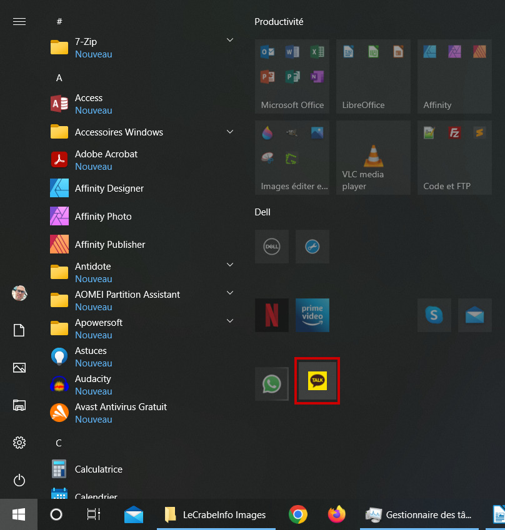Open Documents from the Start sidebar
Screen dimensions: 505x530
(x=19, y=330)
